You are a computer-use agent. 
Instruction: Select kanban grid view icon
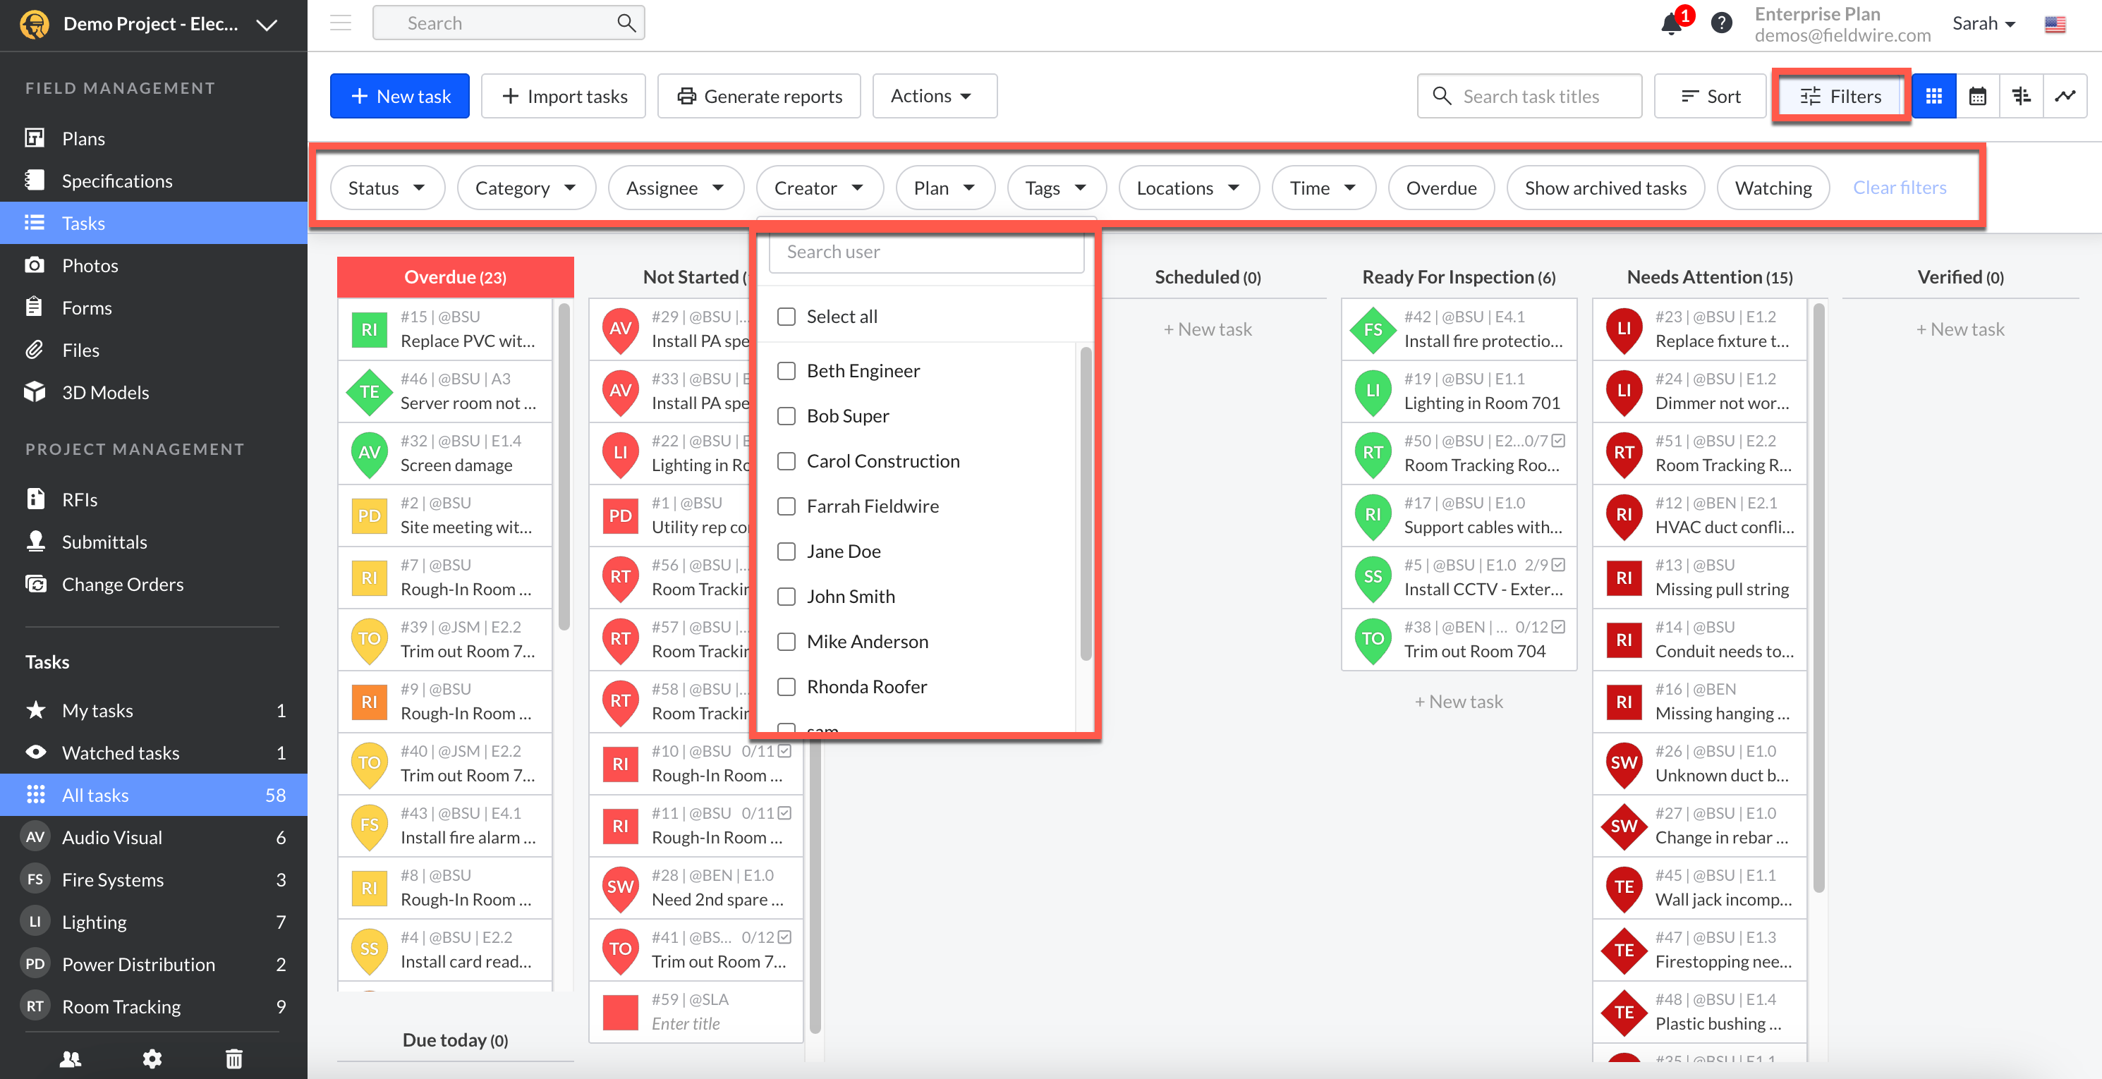click(1933, 96)
